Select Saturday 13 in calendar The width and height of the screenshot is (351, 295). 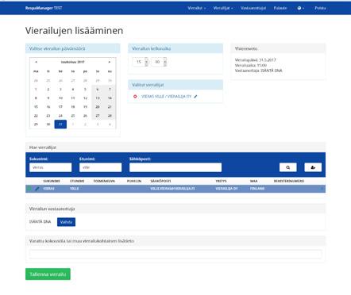tap(98, 98)
